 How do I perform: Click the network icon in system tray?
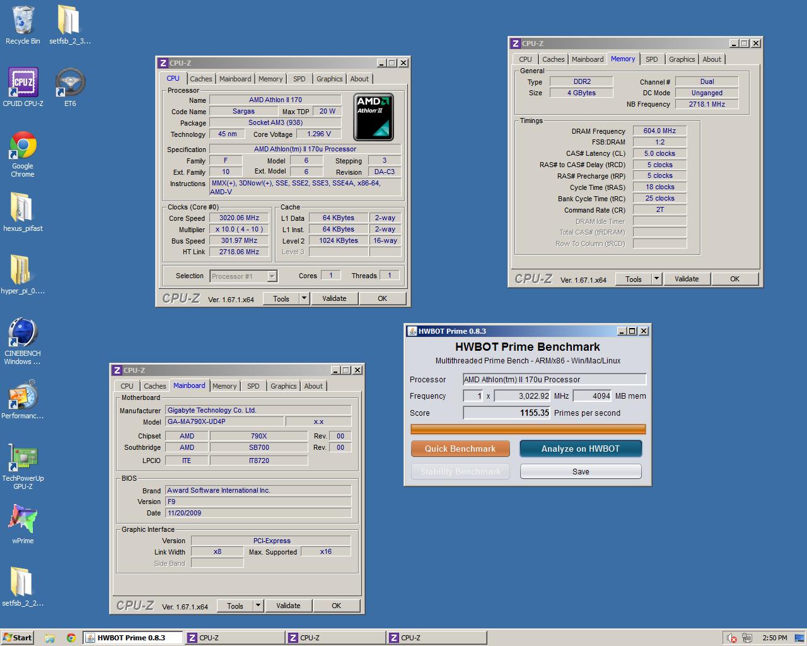pos(747,638)
